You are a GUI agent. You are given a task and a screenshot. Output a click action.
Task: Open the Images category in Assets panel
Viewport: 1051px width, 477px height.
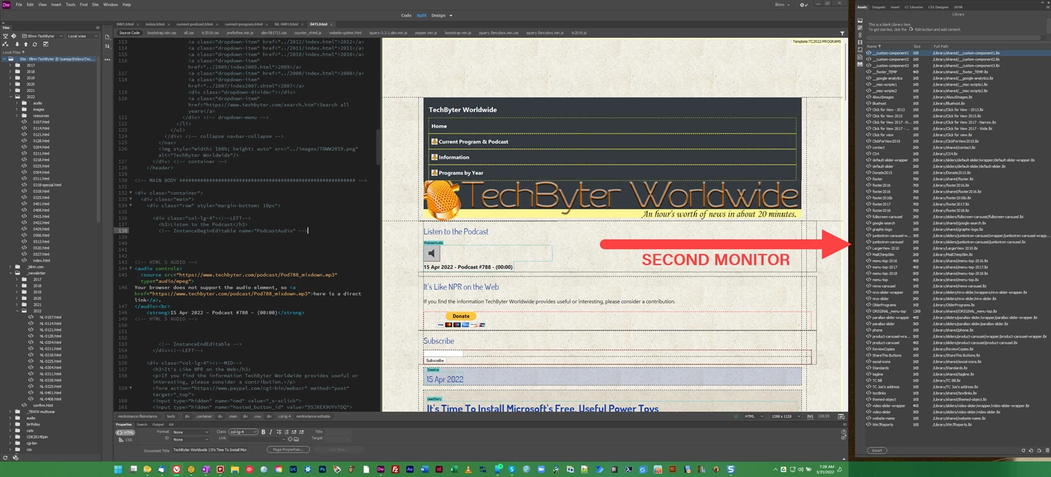point(860,21)
